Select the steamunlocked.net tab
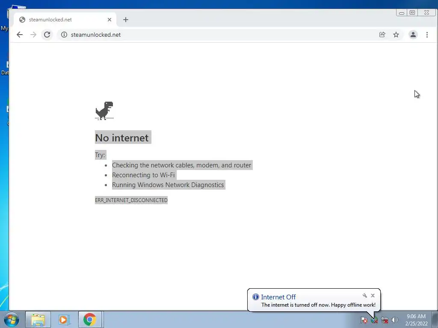Screen dimensions: 438x328 click(x=65, y=20)
